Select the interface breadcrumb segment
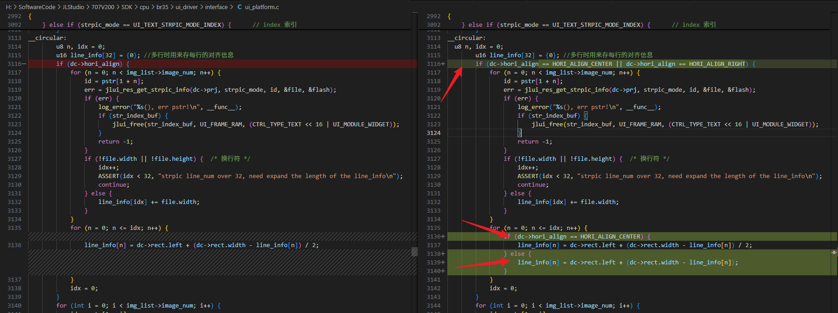 [216, 7]
